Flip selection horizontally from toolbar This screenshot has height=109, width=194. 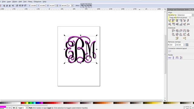click(x=10, y=5)
